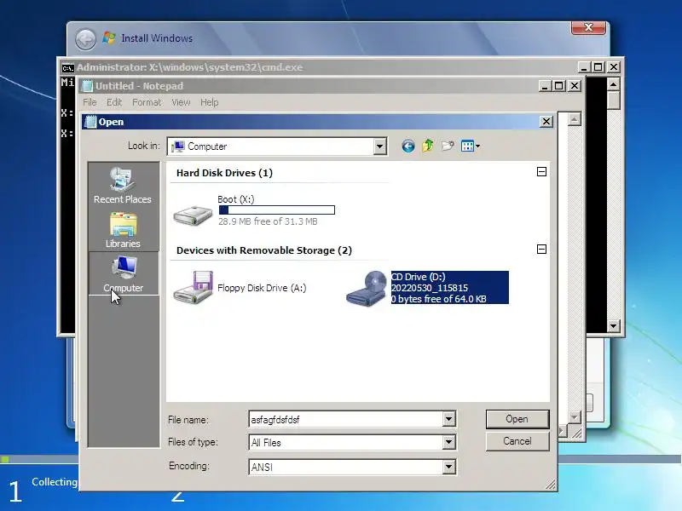
Task: Go back to last folder visited
Action: coord(408,146)
